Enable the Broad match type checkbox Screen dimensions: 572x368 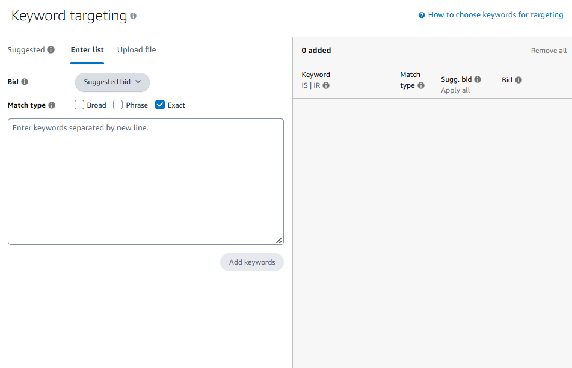pyautogui.click(x=79, y=105)
